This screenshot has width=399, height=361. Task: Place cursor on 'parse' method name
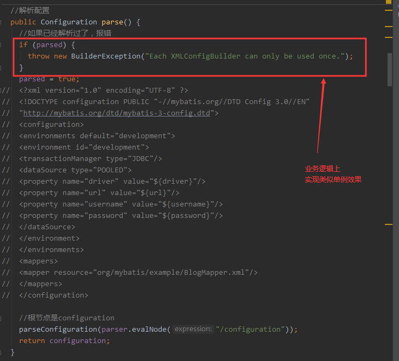coord(112,22)
